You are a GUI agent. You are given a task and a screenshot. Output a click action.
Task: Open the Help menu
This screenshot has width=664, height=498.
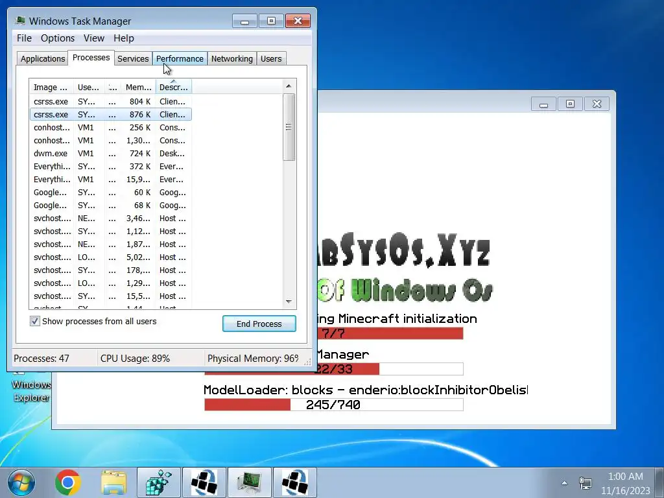[124, 38]
